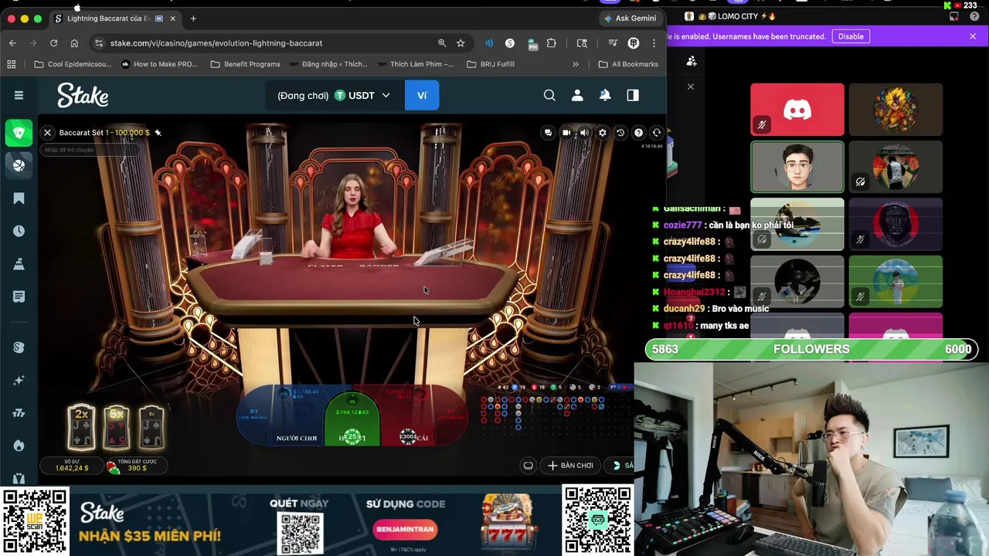Open the Chrome three-dot menu

click(x=654, y=43)
